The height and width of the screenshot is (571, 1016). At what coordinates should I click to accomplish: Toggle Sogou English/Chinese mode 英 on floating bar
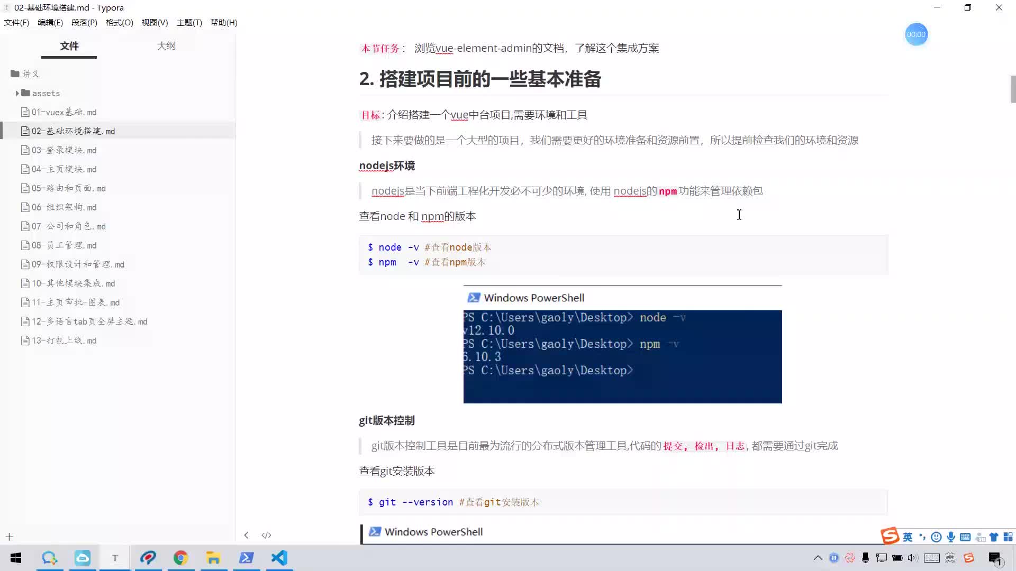tap(908, 537)
